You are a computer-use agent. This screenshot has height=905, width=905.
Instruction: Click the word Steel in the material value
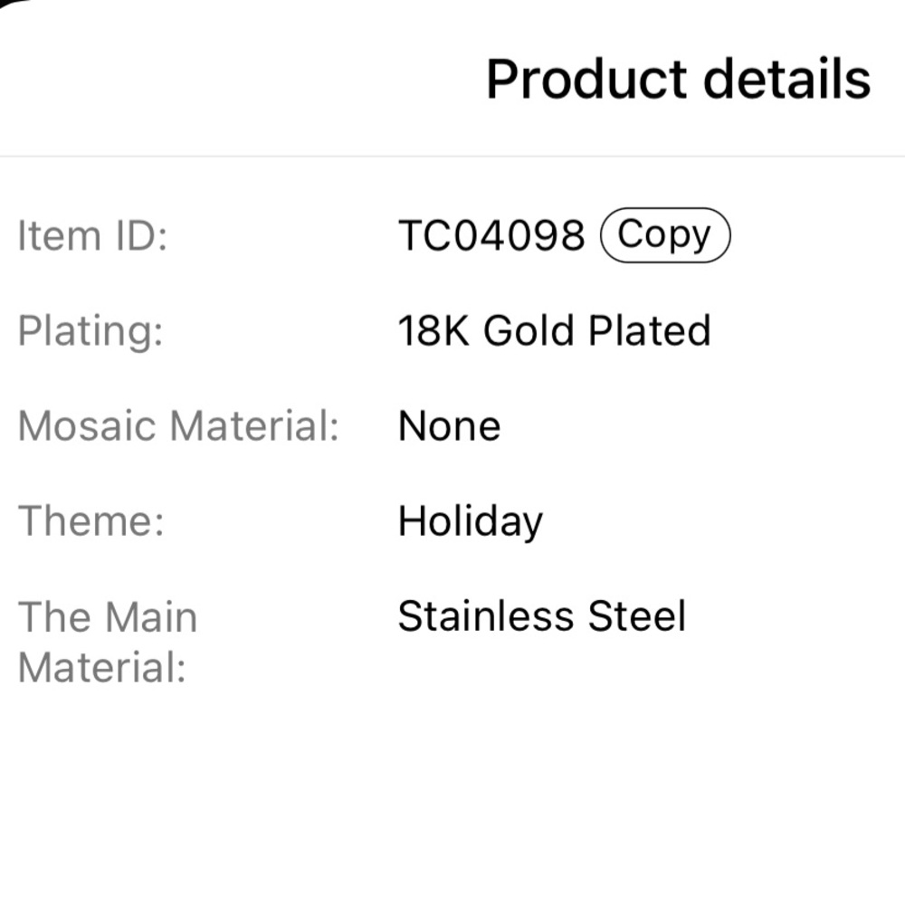(636, 615)
